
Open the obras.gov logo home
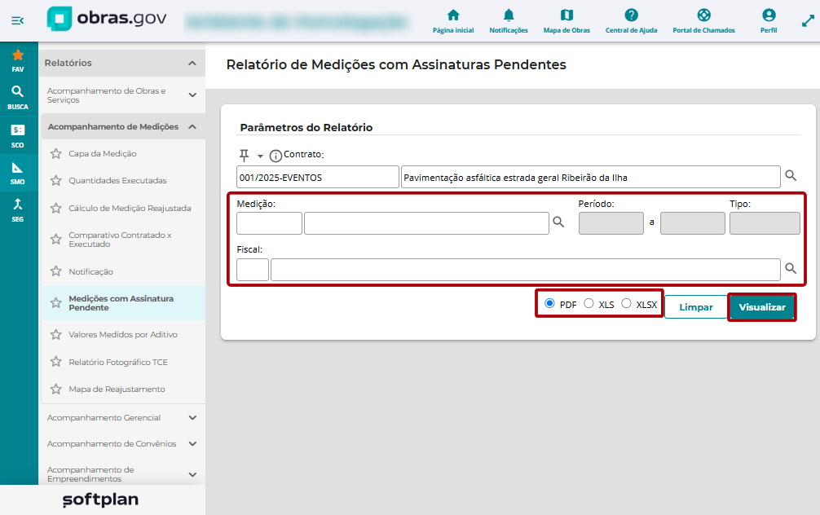(107, 19)
